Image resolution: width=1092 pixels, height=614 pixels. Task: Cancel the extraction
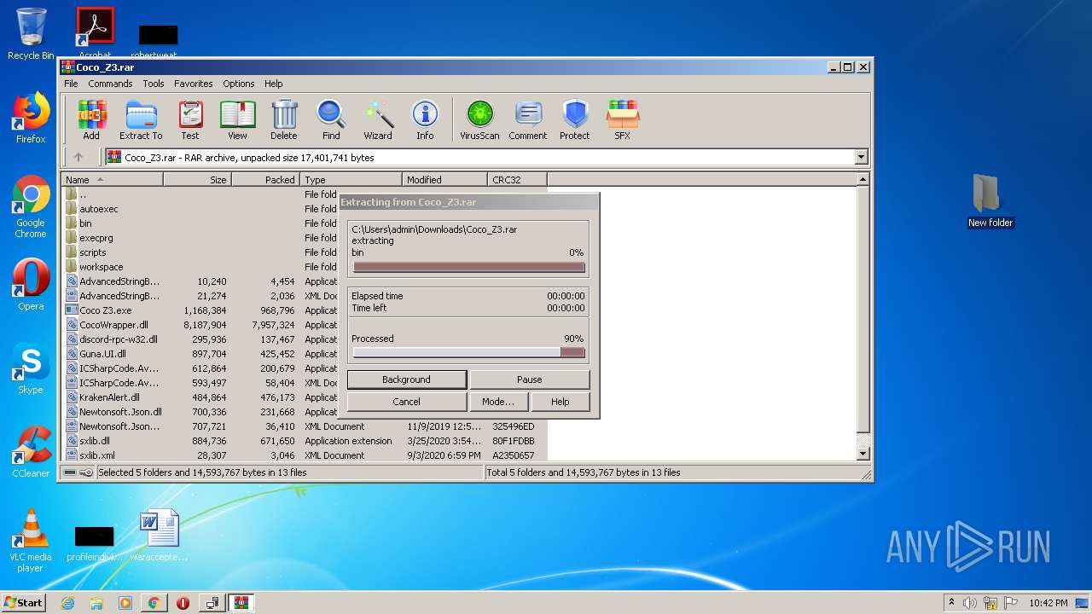click(407, 402)
